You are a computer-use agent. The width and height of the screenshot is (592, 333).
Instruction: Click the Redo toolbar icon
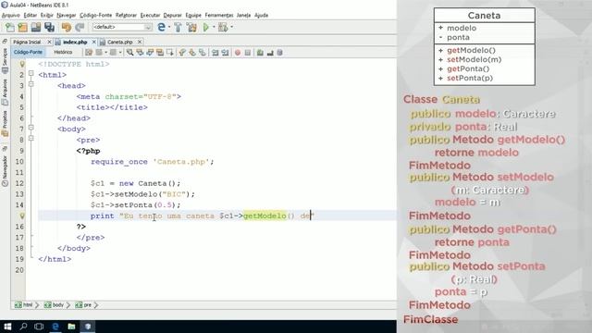click(x=80, y=27)
